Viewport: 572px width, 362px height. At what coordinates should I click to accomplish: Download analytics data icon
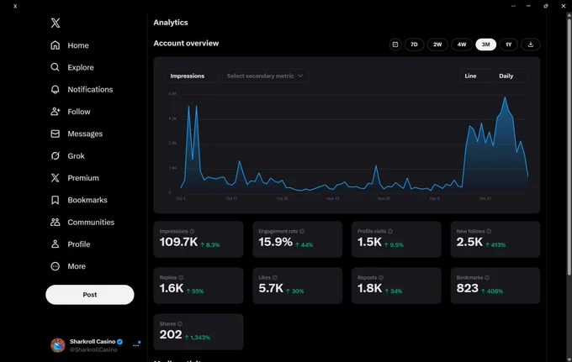tap(531, 45)
